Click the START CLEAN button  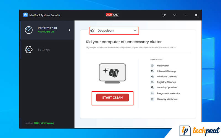click(112, 97)
